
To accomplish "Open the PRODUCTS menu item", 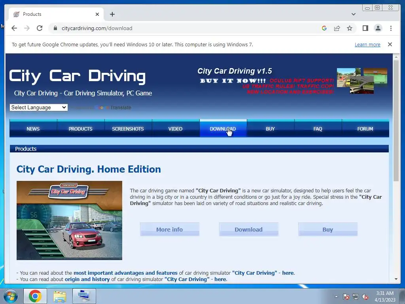I will (x=81, y=129).
